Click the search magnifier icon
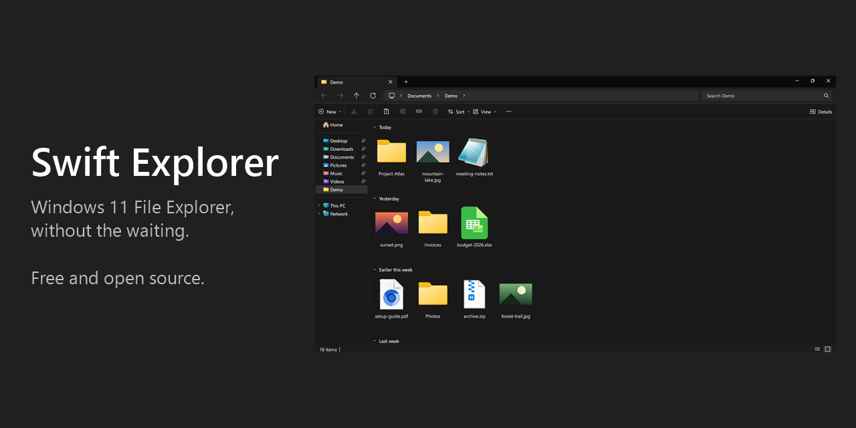Screen dimensions: 856x428 click(826, 96)
